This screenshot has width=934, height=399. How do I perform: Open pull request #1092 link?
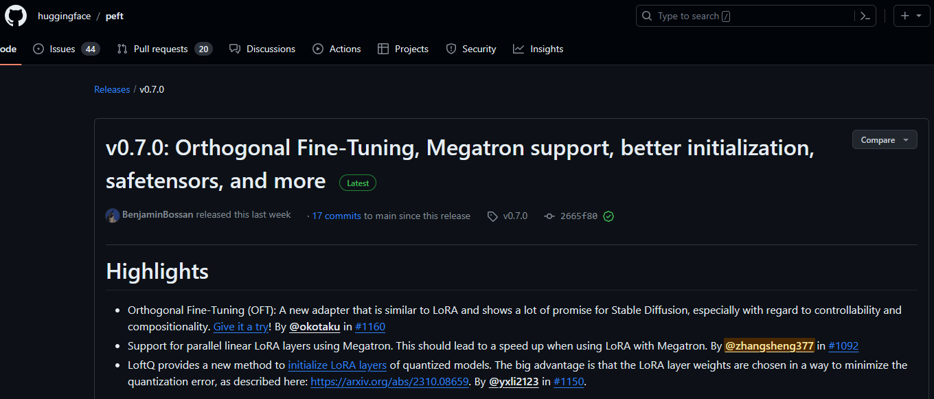[844, 346]
